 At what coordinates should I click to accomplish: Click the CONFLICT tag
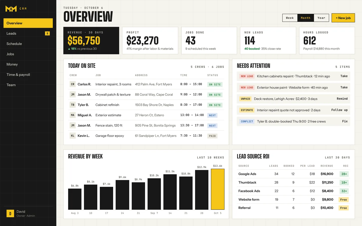coord(247,122)
